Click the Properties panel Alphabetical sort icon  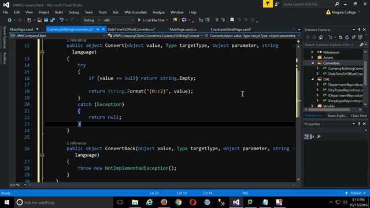pyautogui.click(x=312, y=136)
